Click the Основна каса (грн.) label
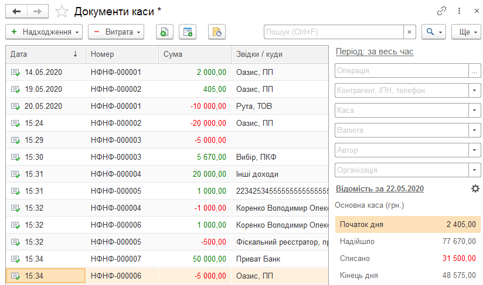 pos(369,205)
